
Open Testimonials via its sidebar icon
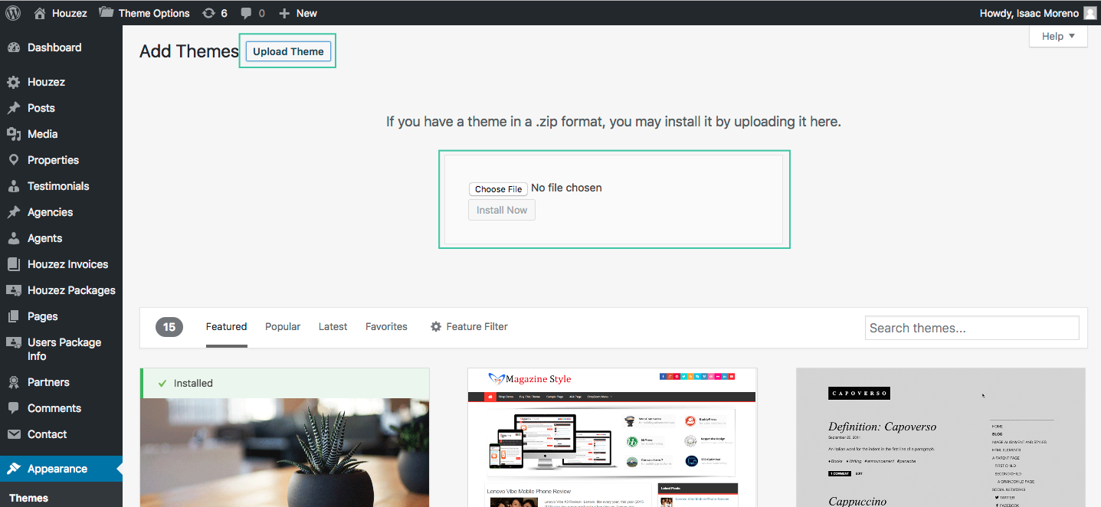14,186
